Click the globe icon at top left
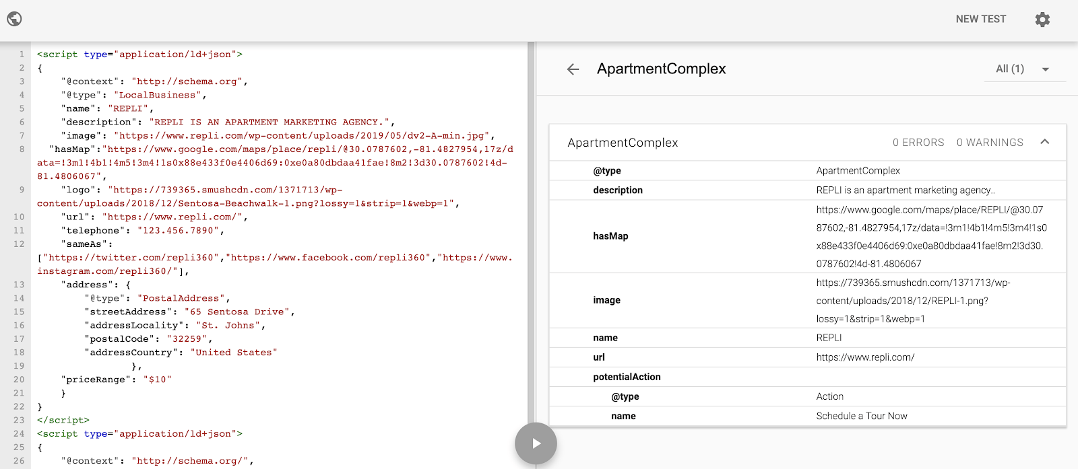Image resolution: width=1078 pixels, height=469 pixels. pos(14,19)
